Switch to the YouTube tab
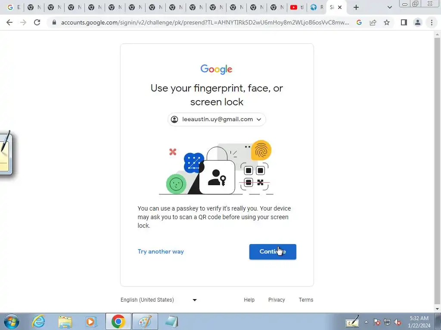This screenshot has height=330, width=441. (x=297, y=7)
